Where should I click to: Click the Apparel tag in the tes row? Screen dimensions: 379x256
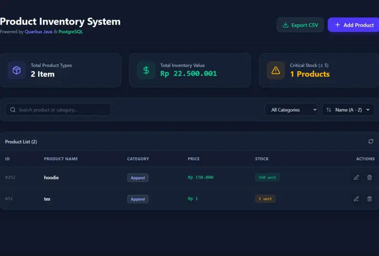click(138, 199)
